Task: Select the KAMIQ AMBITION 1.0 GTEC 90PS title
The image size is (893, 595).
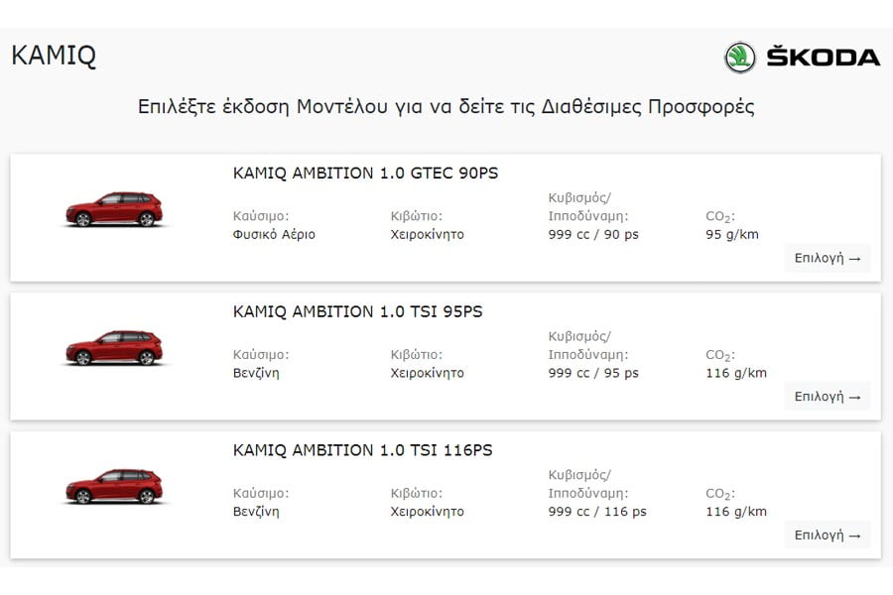Action: tap(365, 174)
